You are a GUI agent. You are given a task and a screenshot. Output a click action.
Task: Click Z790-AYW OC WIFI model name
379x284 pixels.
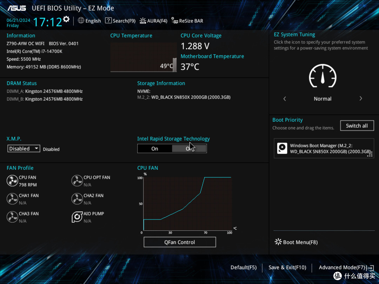click(x=25, y=43)
